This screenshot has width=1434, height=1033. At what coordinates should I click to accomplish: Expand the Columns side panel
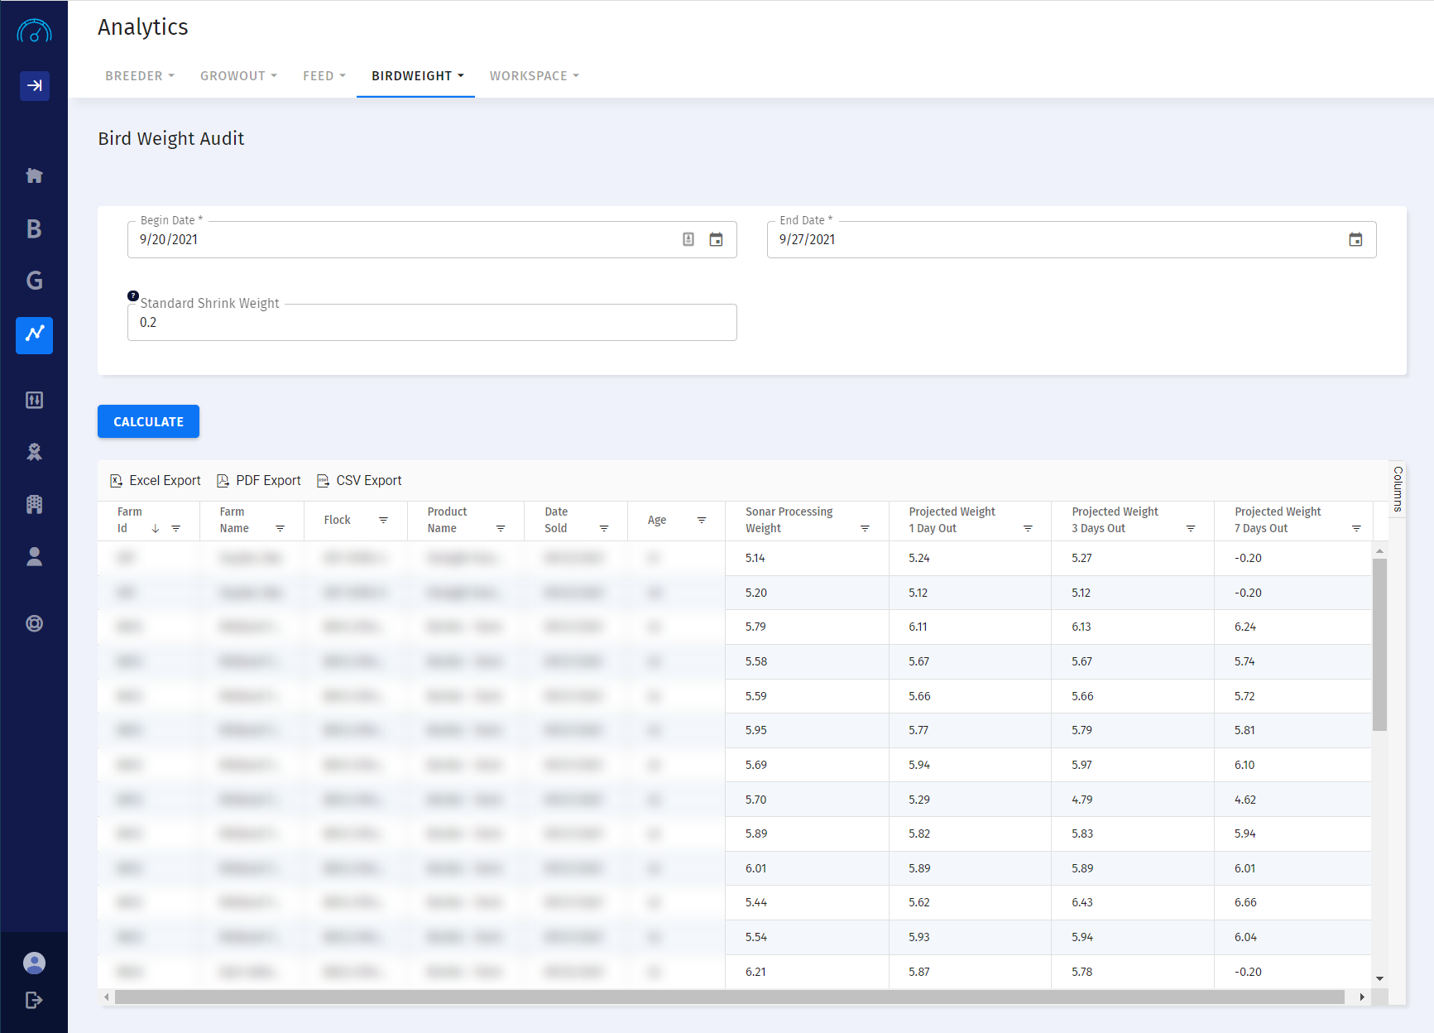tap(1398, 488)
